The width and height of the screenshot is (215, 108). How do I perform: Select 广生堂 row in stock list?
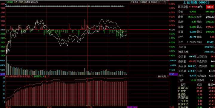point(196,91)
